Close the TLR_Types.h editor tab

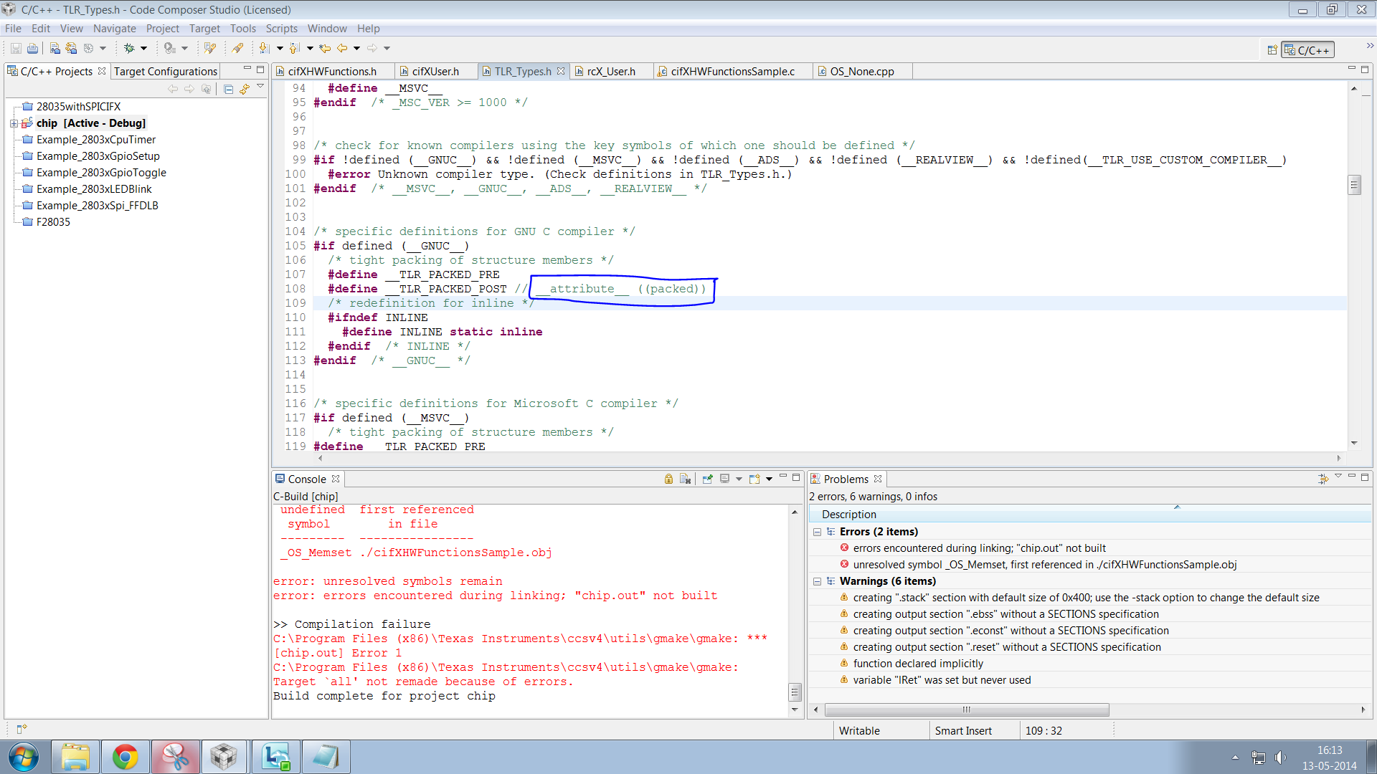point(561,70)
